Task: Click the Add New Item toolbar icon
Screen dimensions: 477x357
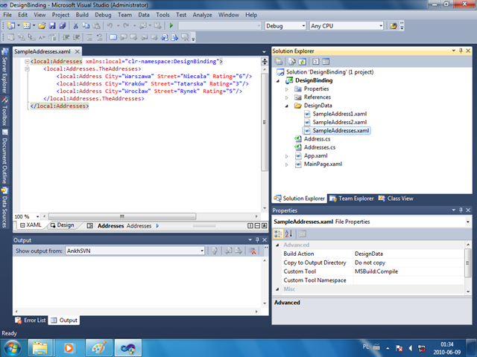Action: tap(27, 26)
